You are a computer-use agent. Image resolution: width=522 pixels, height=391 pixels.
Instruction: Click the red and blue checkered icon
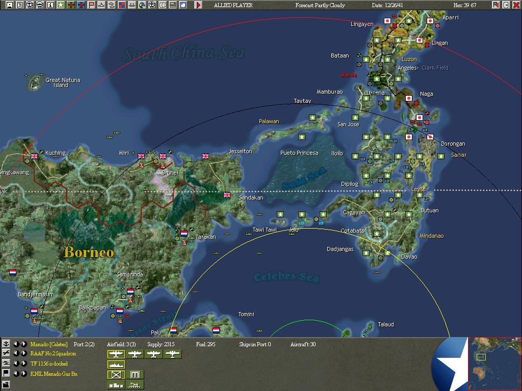pyautogui.click(x=122, y=5)
